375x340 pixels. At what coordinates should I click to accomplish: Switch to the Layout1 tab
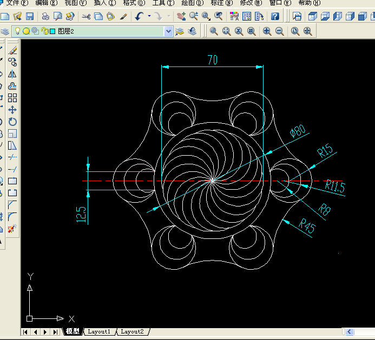point(99,332)
